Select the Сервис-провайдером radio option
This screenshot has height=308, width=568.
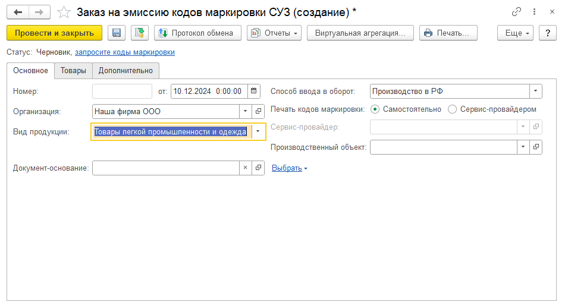pos(452,109)
